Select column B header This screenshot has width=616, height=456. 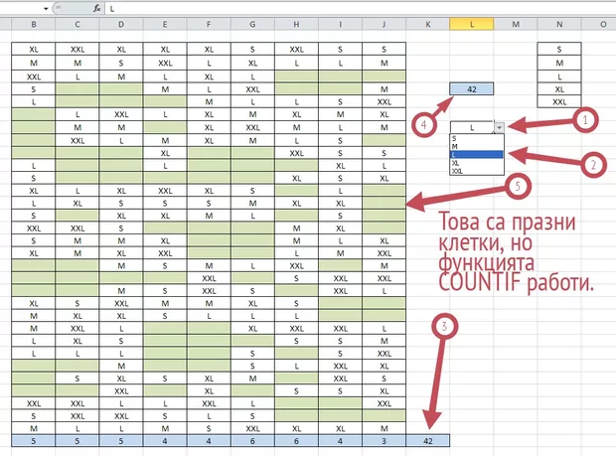[34, 25]
